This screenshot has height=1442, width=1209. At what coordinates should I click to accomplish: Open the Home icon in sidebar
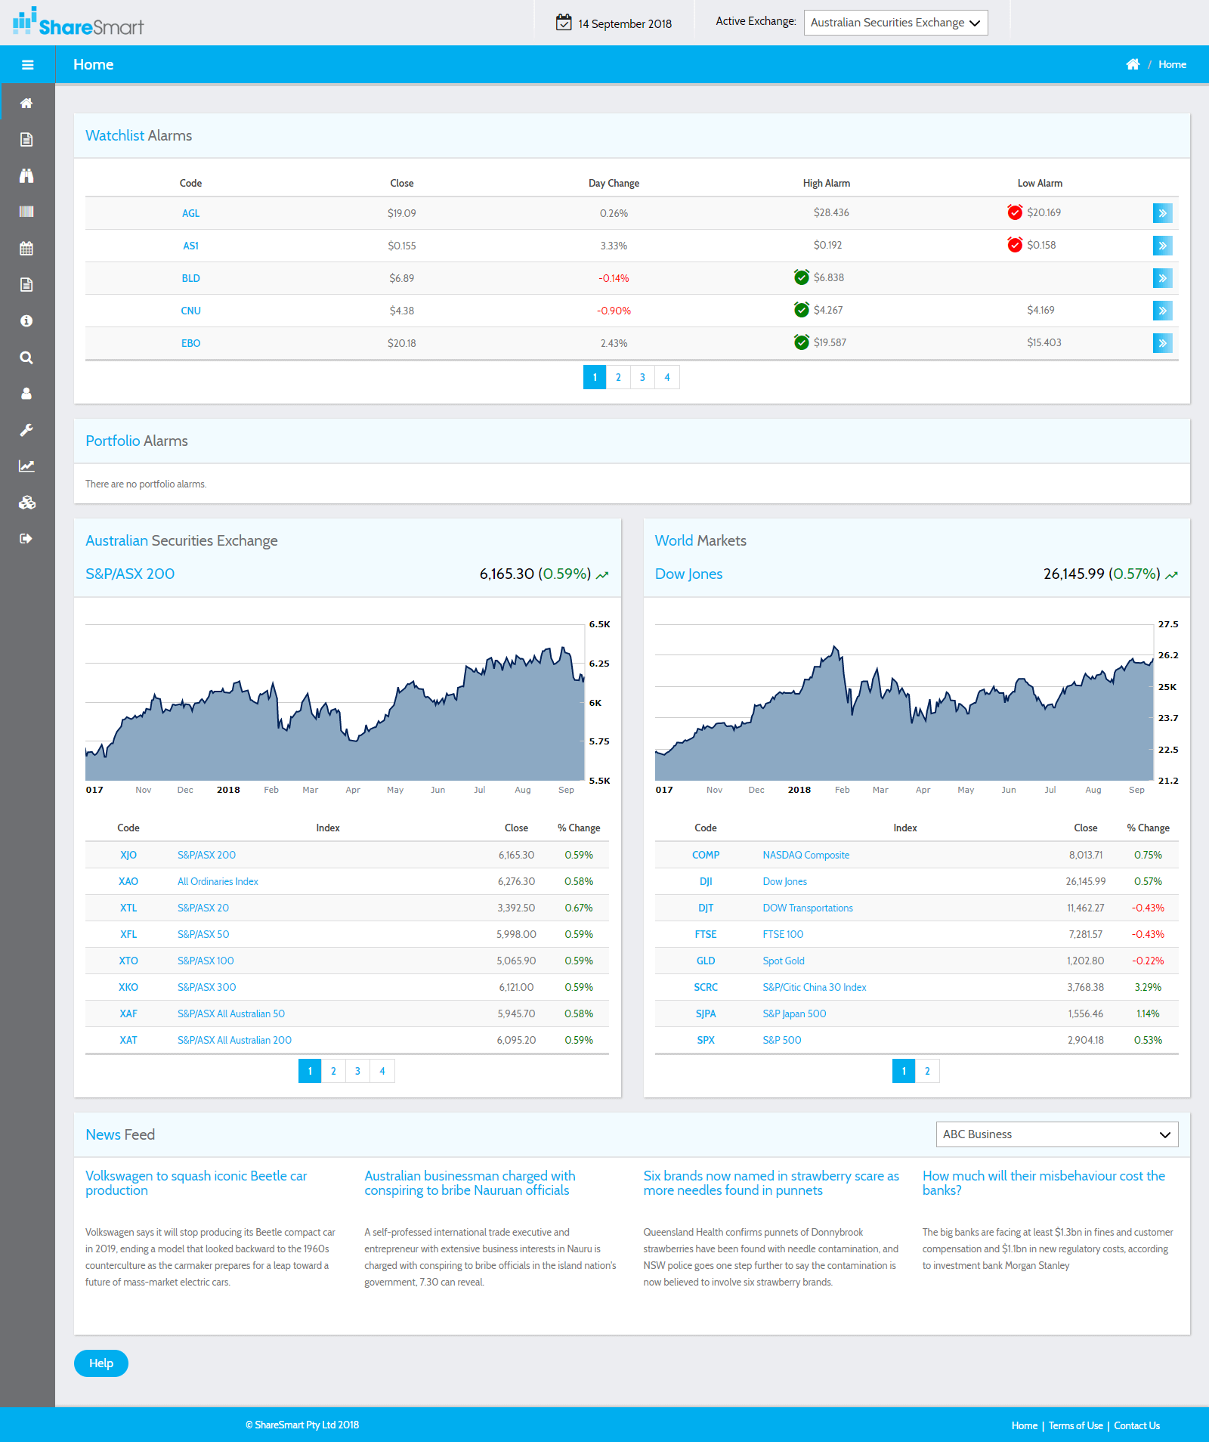coord(26,103)
